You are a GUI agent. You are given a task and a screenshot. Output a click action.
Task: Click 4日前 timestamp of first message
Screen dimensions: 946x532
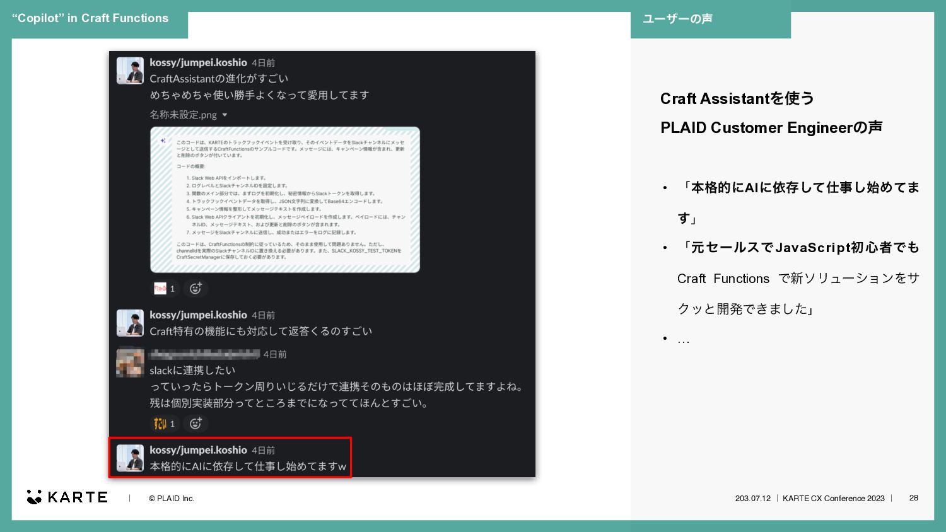pos(264,63)
